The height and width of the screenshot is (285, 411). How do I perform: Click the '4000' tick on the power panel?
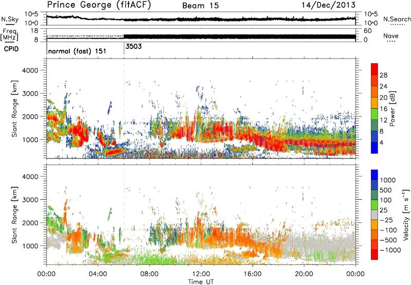click(30, 70)
